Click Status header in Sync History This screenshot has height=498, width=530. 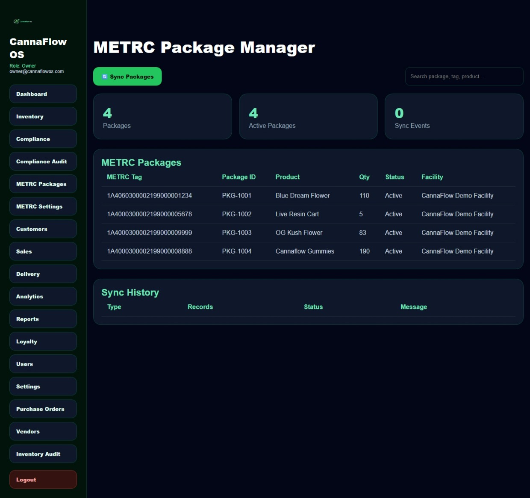coord(313,307)
